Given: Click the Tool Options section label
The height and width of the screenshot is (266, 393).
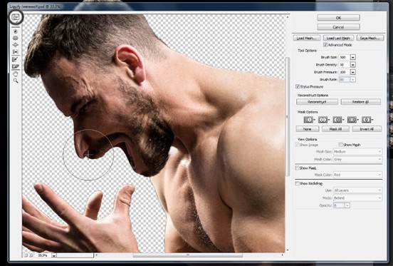Looking at the screenshot, I should (307, 51).
